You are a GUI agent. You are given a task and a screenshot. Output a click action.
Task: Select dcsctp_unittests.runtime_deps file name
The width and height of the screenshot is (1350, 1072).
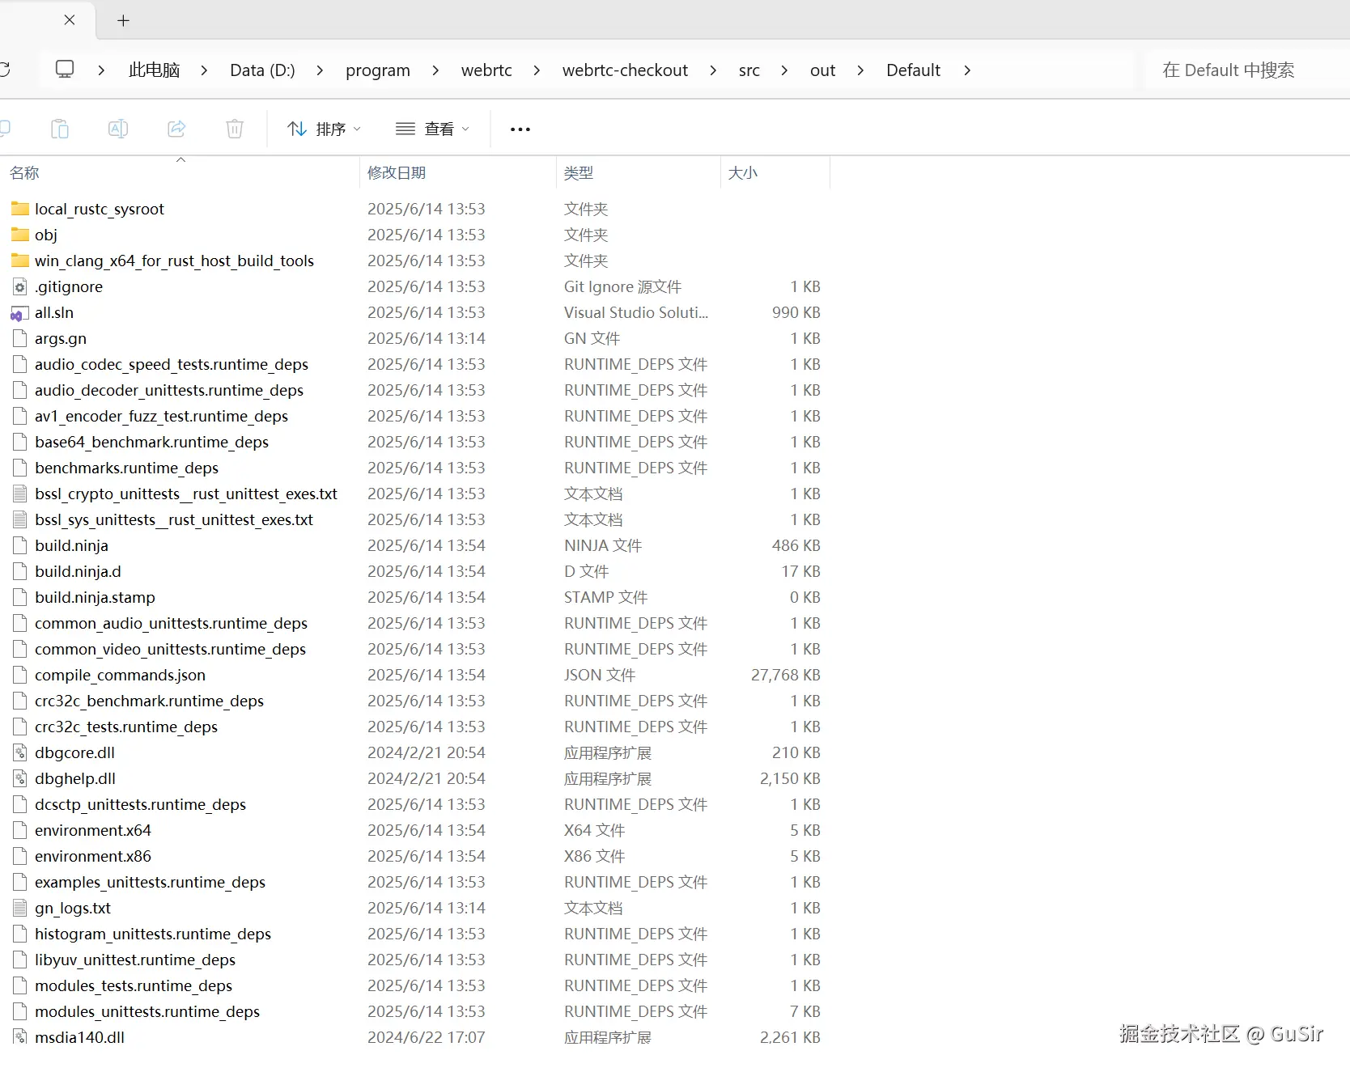[140, 804]
